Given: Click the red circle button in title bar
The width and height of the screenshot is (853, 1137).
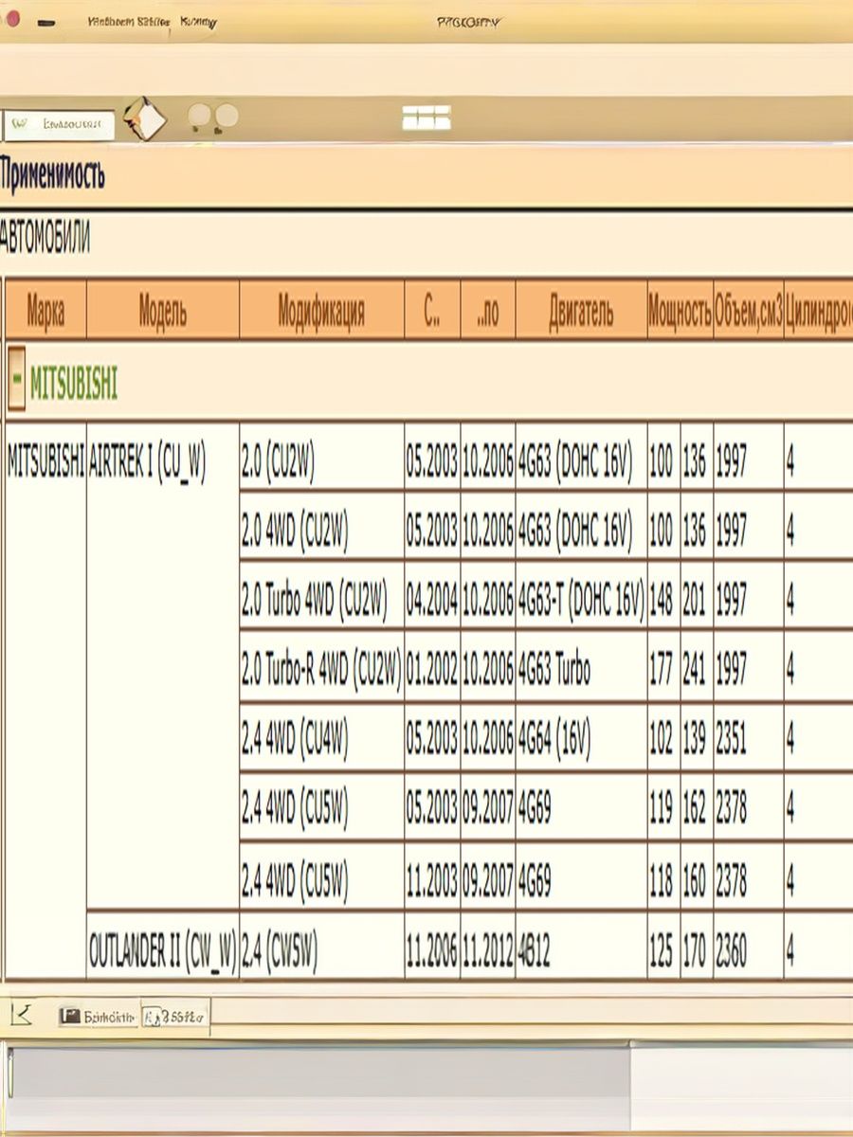Looking at the screenshot, I should [11, 20].
